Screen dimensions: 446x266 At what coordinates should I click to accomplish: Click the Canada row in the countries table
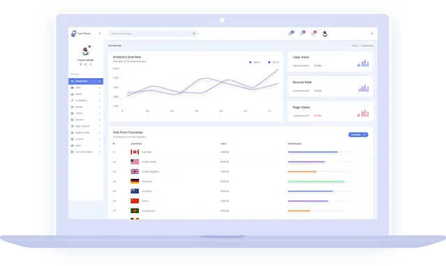coord(240,152)
